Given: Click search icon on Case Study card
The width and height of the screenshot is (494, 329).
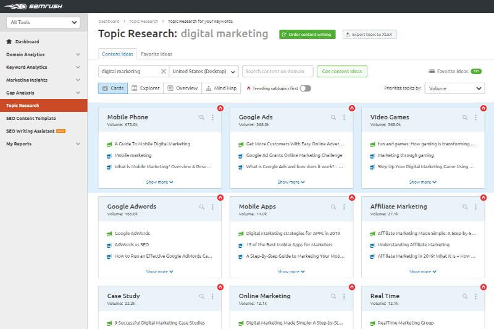Looking at the screenshot, I should pos(202,296).
